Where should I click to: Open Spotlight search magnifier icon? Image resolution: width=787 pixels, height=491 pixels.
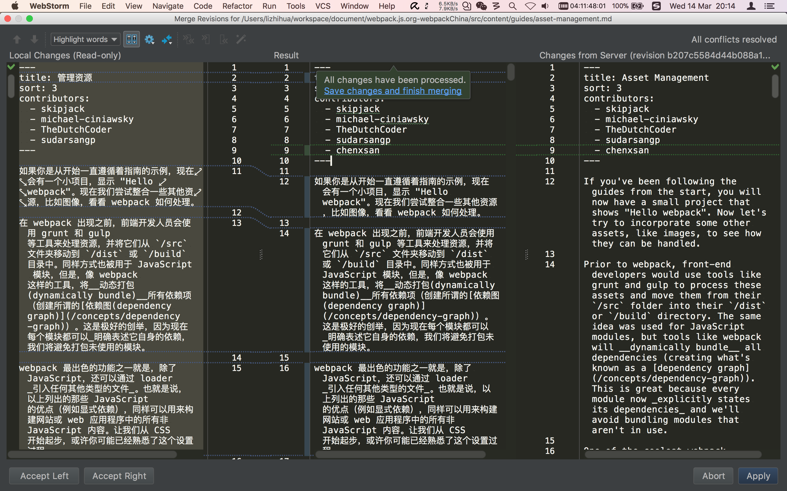[513, 6]
